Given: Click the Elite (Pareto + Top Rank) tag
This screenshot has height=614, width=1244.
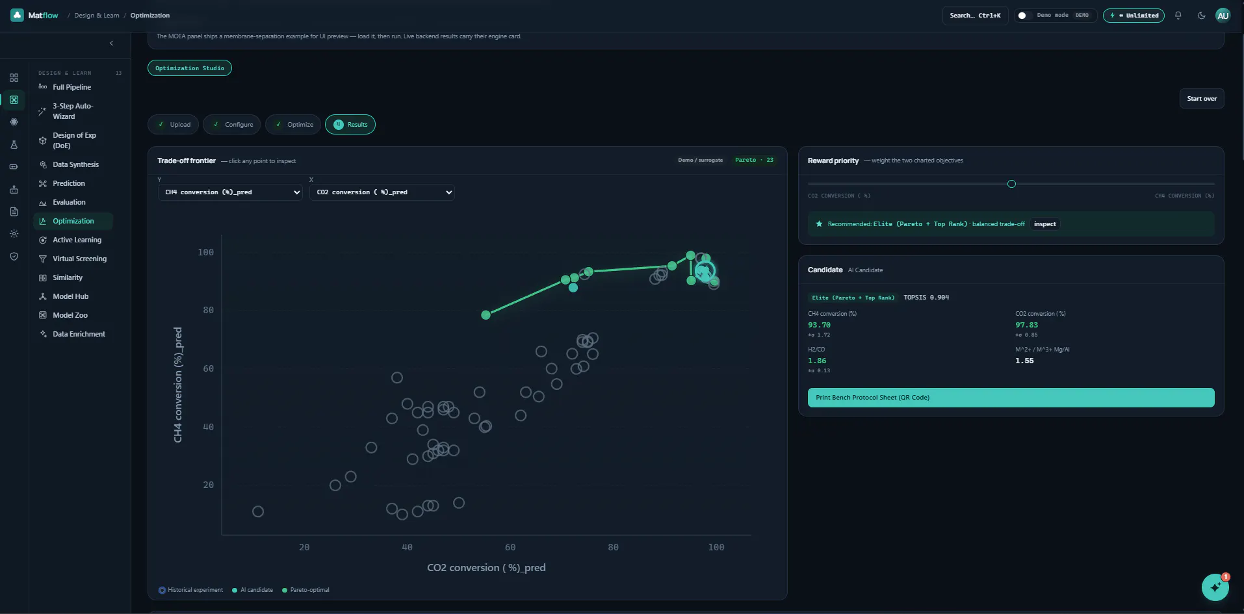Looking at the screenshot, I should (853, 298).
